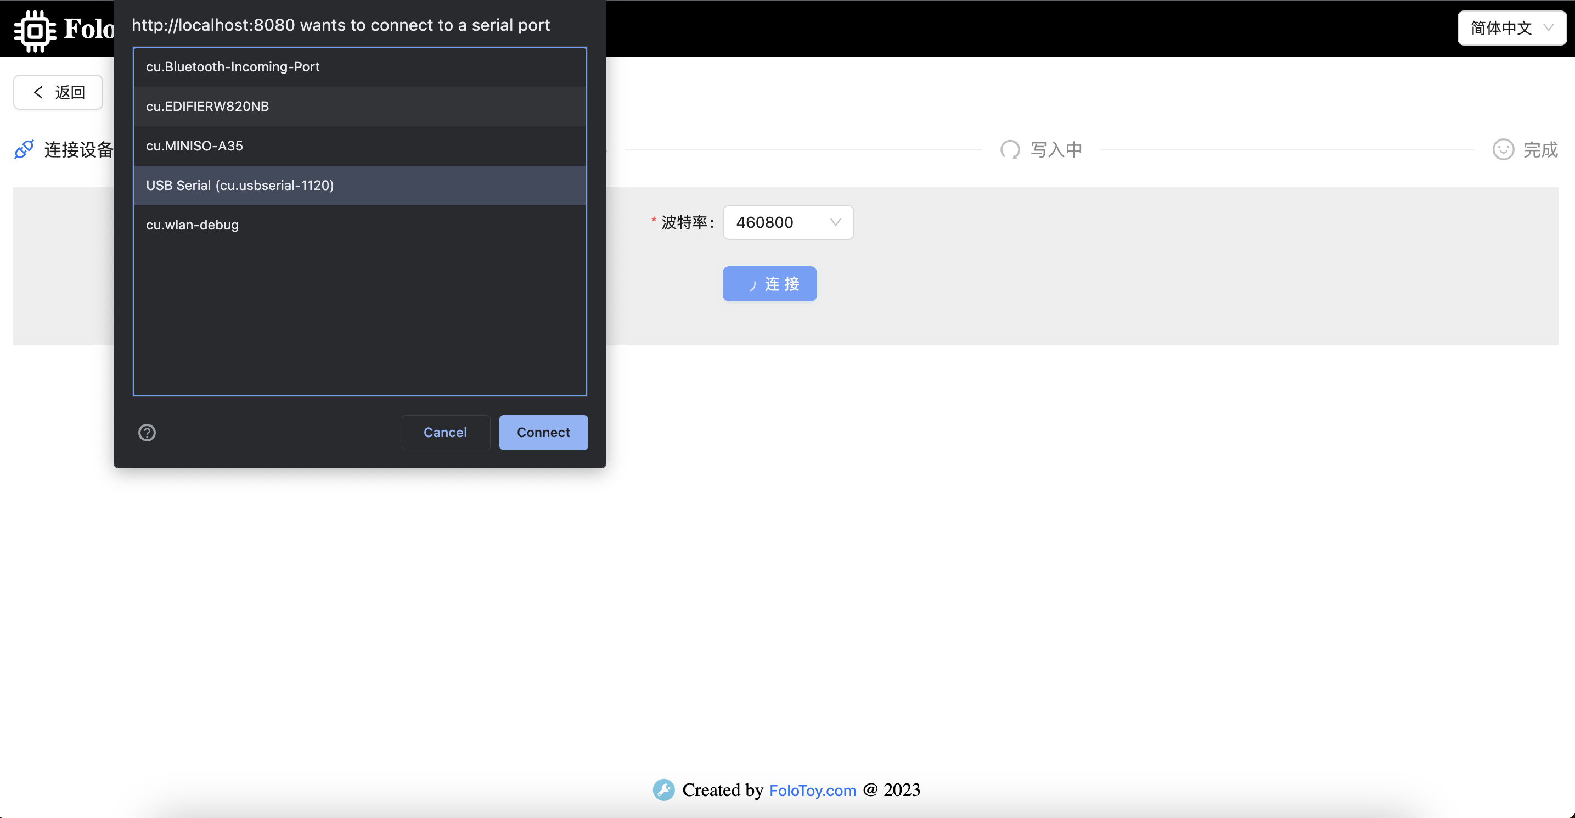Open the FoloToy.com footer link
This screenshot has height=818, width=1575.
812,791
